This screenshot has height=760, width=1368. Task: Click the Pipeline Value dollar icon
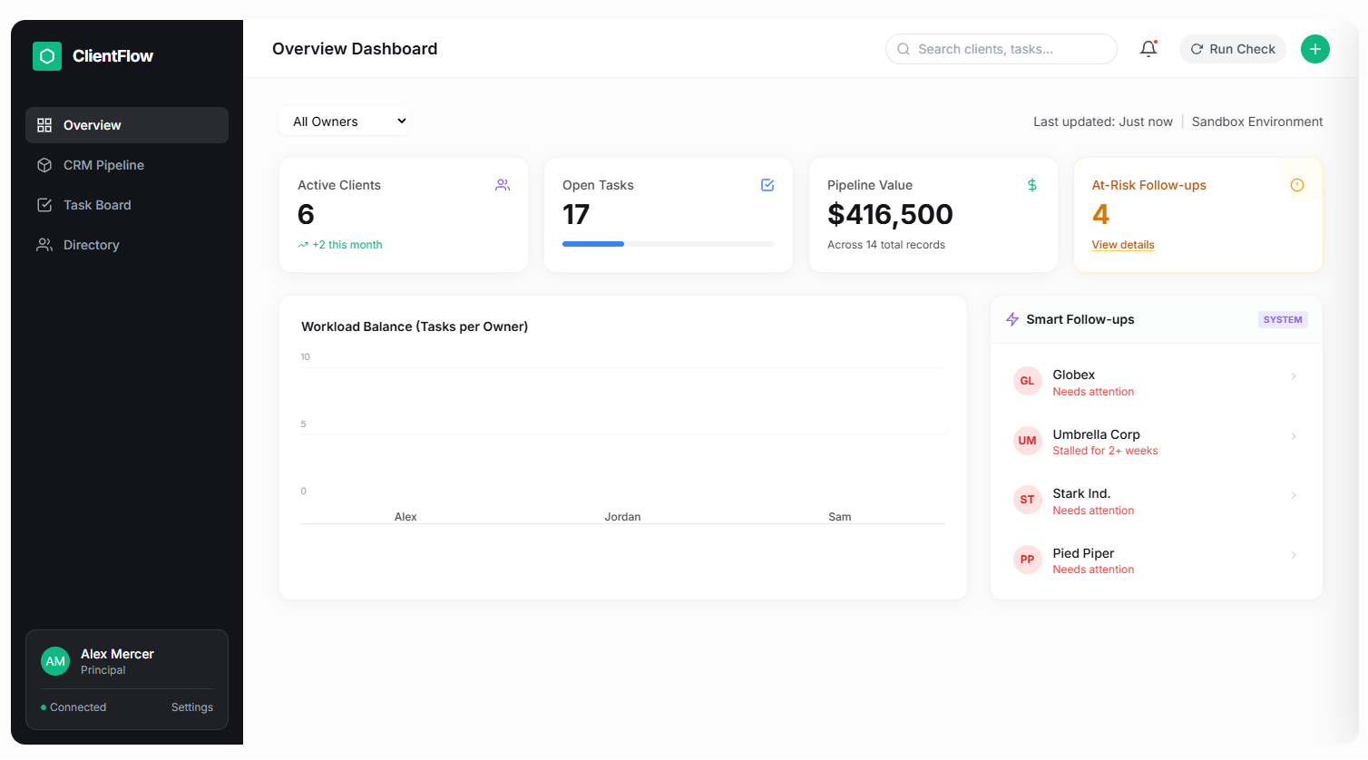click(1032, 185)
